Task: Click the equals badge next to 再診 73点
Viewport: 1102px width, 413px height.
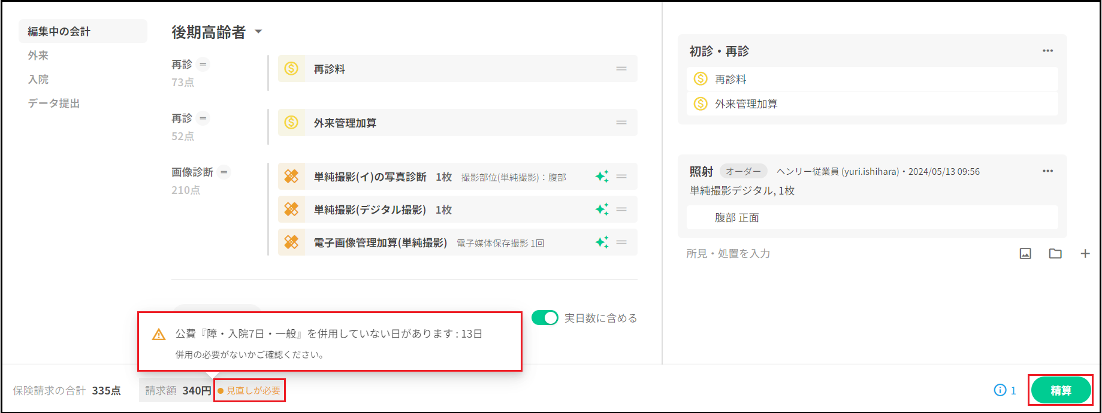Action: 203,64
